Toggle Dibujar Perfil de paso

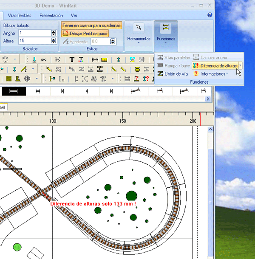coord(85,34)
